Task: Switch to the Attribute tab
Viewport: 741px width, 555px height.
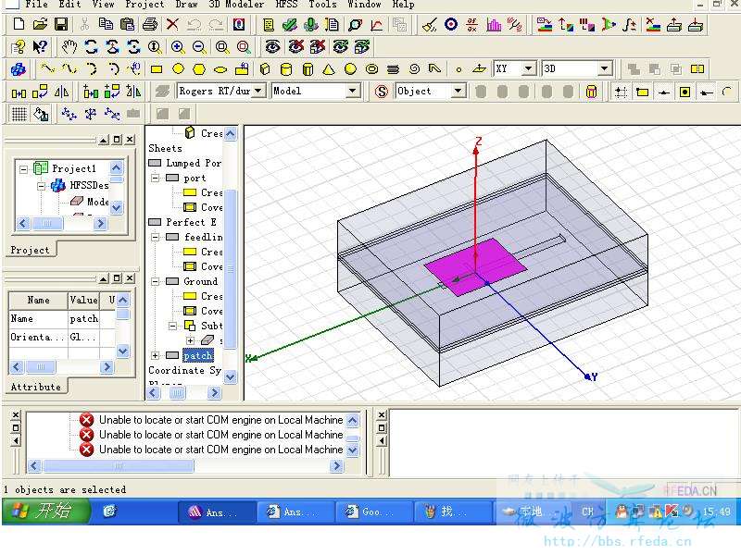Action: 35,387
